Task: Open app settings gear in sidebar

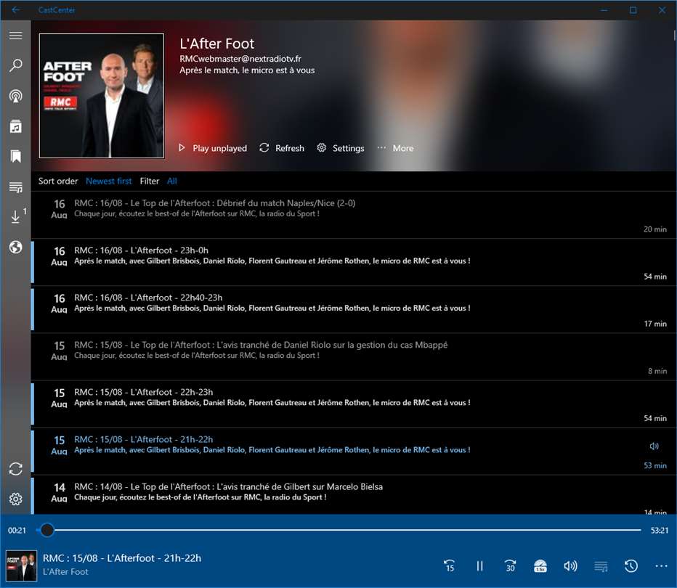Action: click(x=15, y=499)
